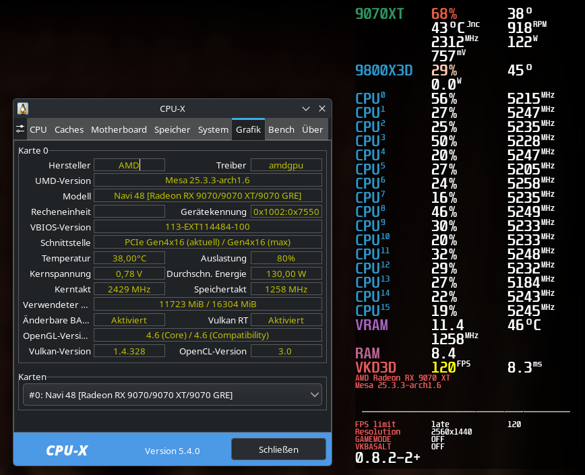Click the 120 FPS reading in the overlay
Image resolution: width=585 pixels, height=475 pixels.
pos(450,367)
